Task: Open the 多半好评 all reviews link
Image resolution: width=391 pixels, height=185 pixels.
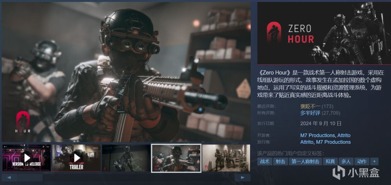Action: pos(310,113)
